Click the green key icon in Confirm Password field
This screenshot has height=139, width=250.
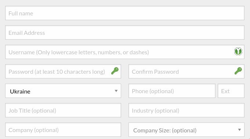click(x=238, y=71)
